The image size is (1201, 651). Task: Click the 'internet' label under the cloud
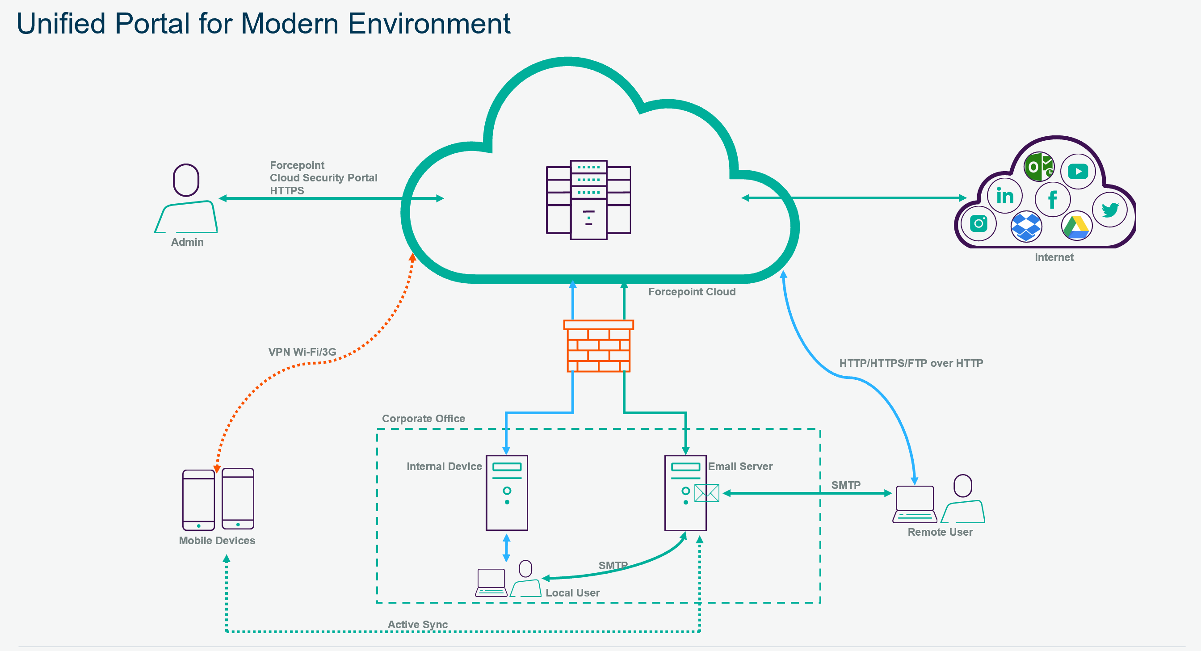click(1054, 257)
